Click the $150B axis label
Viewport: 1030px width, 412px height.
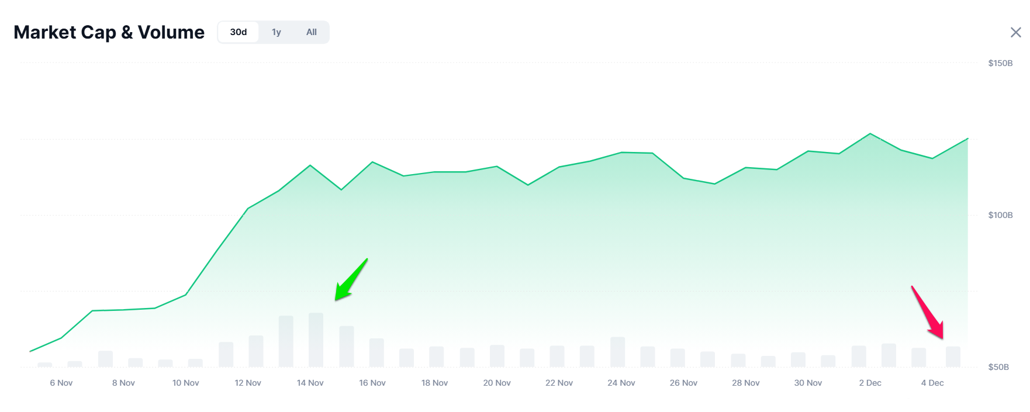coord(1000,63)
